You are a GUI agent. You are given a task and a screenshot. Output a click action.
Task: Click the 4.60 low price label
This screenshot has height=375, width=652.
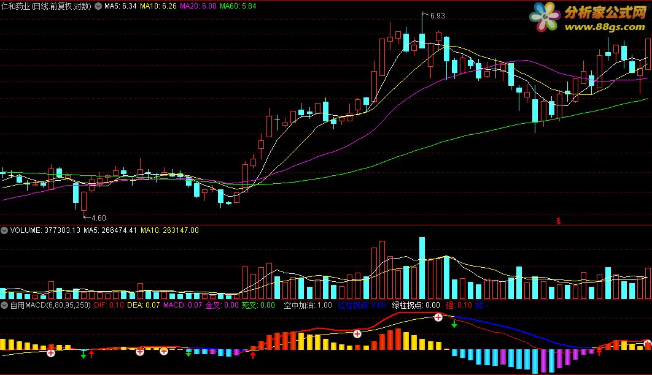(99, 218)
